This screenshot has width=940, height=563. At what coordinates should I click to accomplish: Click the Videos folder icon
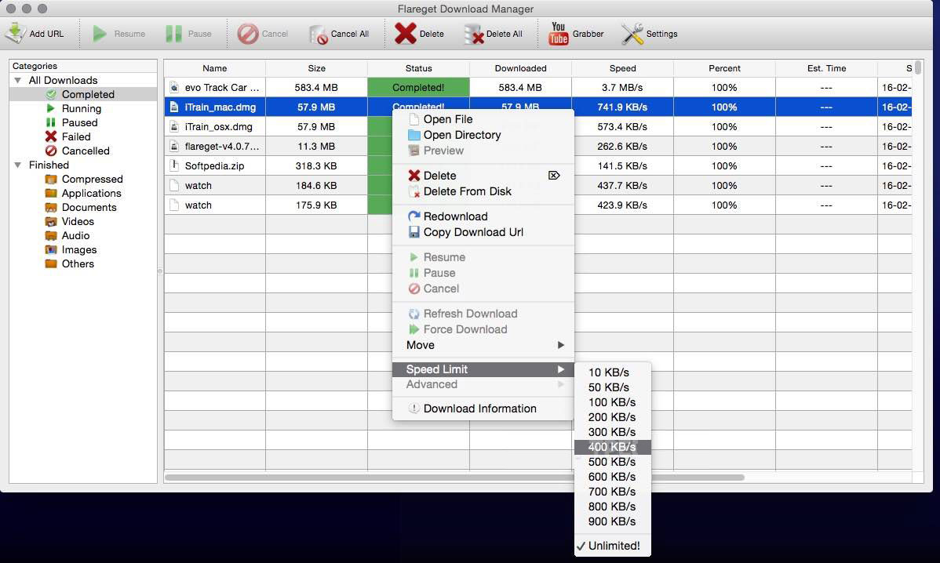(51, 222)
